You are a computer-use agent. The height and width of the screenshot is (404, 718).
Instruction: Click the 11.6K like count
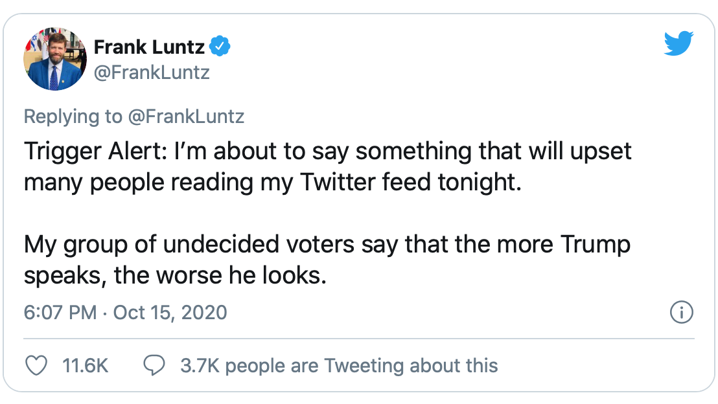point(85,366)
